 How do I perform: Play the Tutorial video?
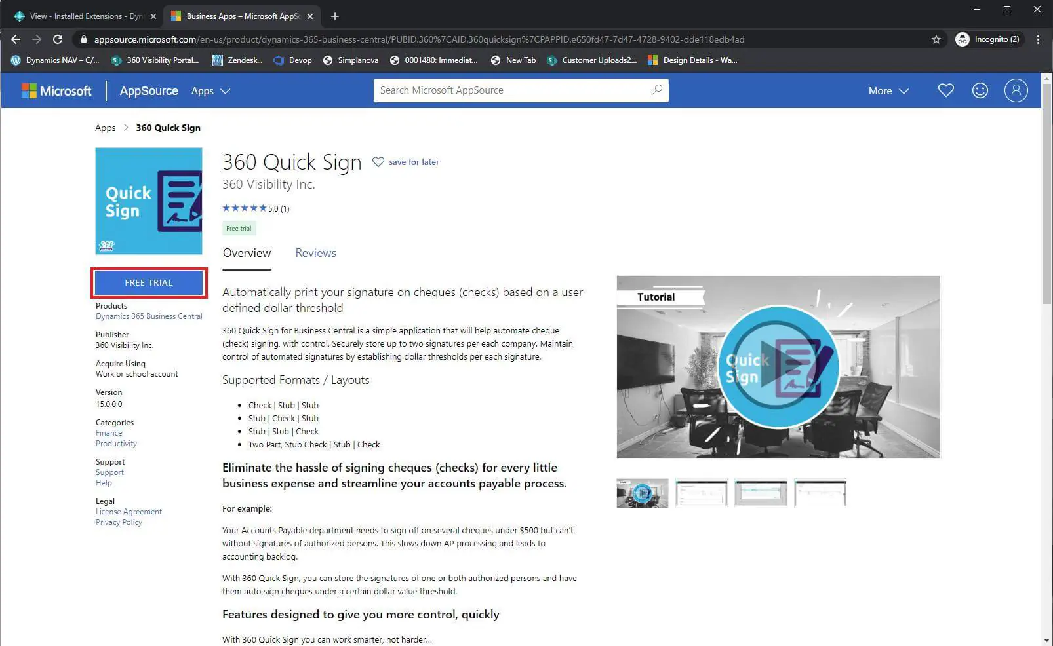pyautogui.click(x=778, y=367)
